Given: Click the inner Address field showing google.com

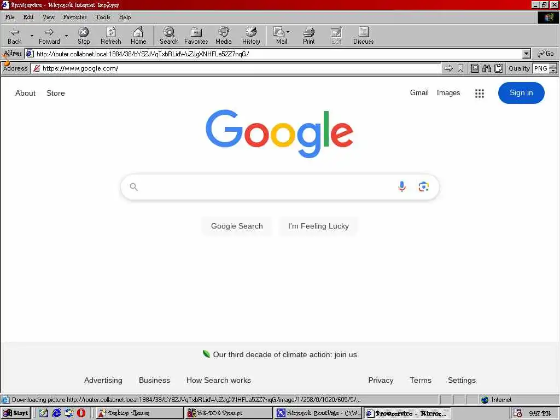Looking at the screenshot, I should [x=236, y=68].
